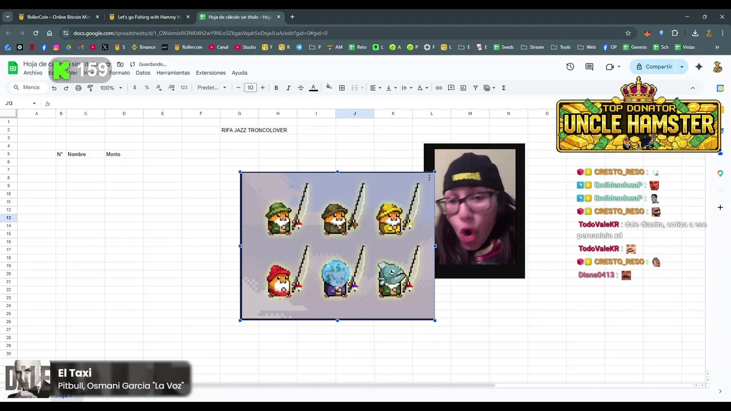The image size is (731, 411).
Task: Open the fill color bucket picker
Action: click(328, 87)
